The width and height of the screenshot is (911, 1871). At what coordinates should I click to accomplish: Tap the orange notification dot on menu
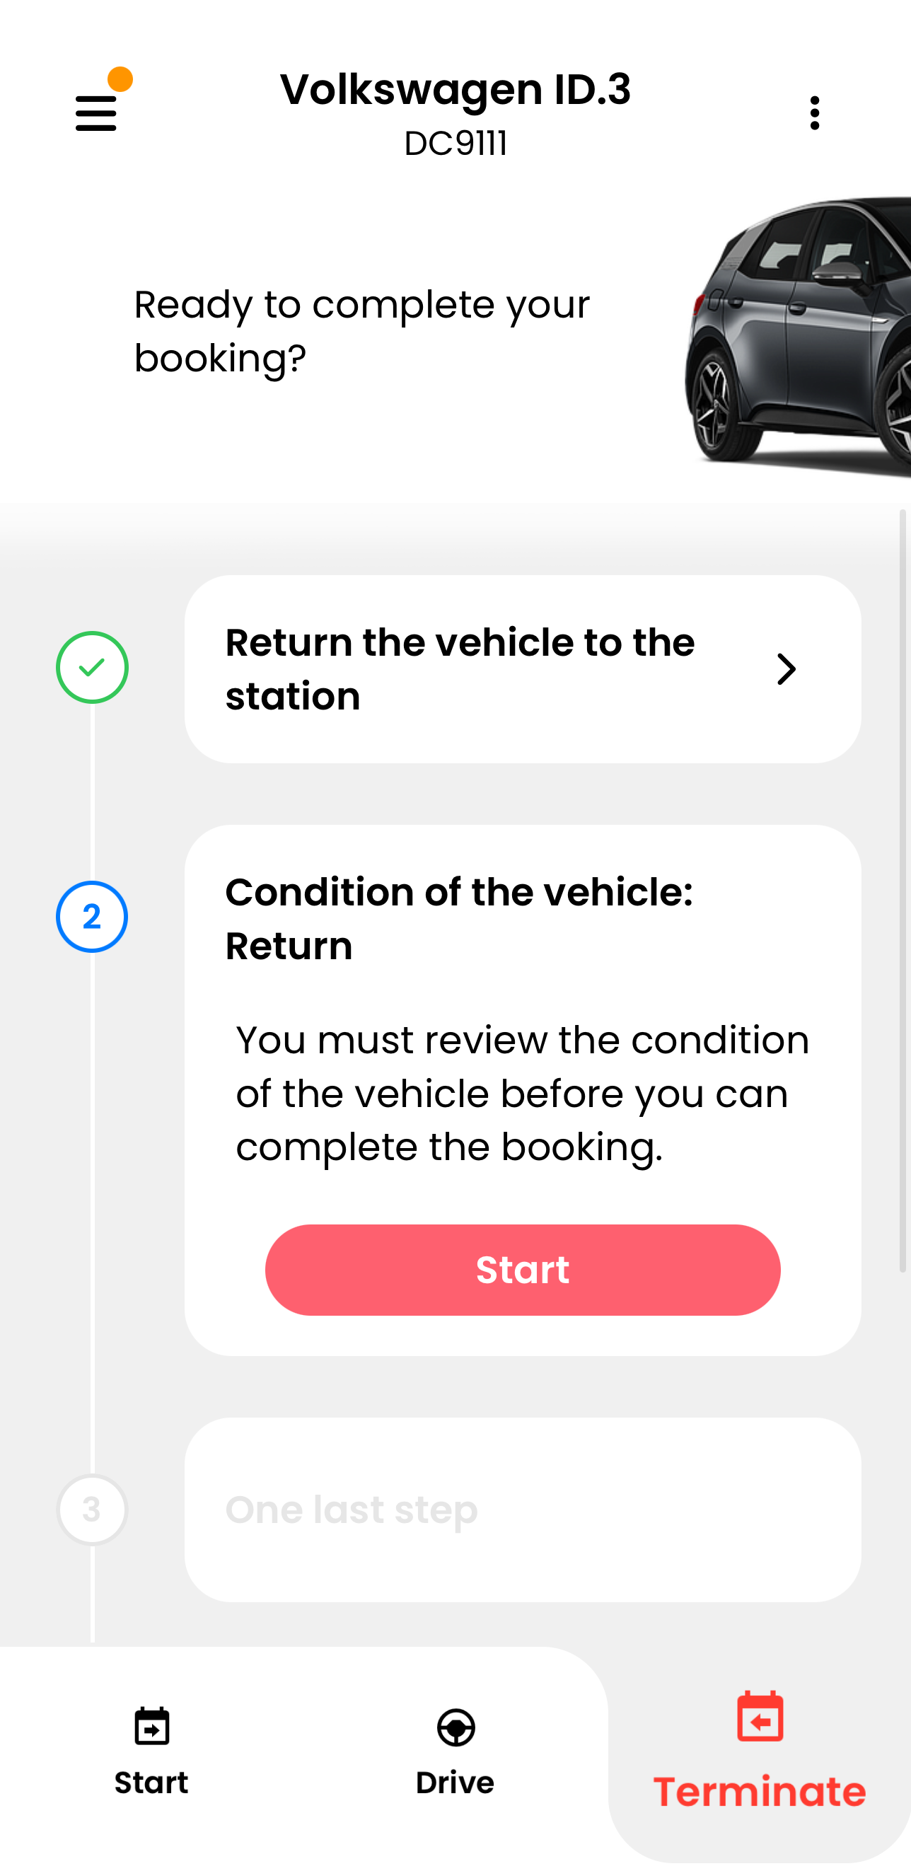pyautogui.click(x=120, y=79)
